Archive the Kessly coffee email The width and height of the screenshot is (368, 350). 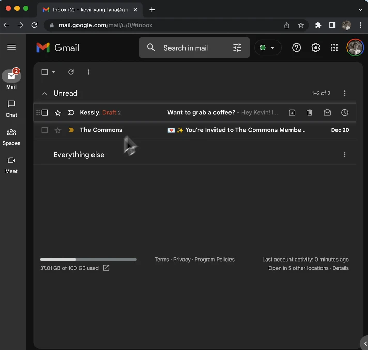click(x=292, y=112)
